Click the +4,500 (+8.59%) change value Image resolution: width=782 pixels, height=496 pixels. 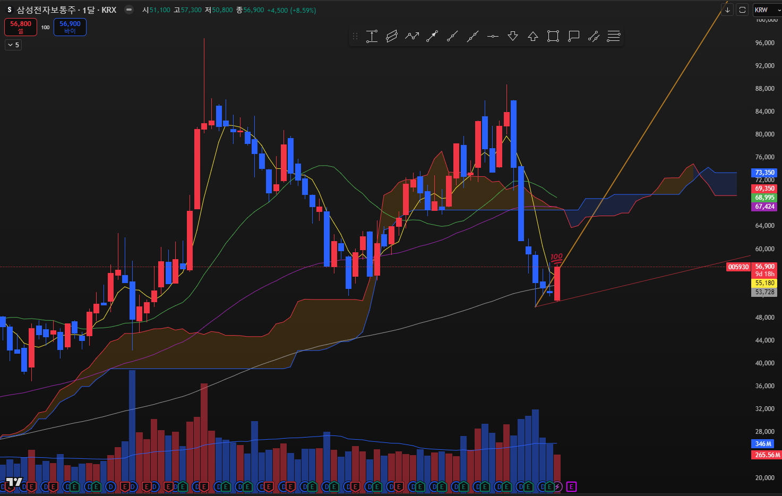[291, 10]
